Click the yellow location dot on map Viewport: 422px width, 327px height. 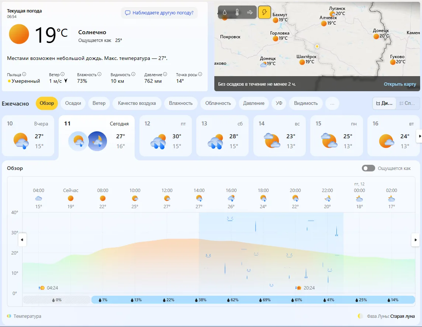tap(317, 46)
